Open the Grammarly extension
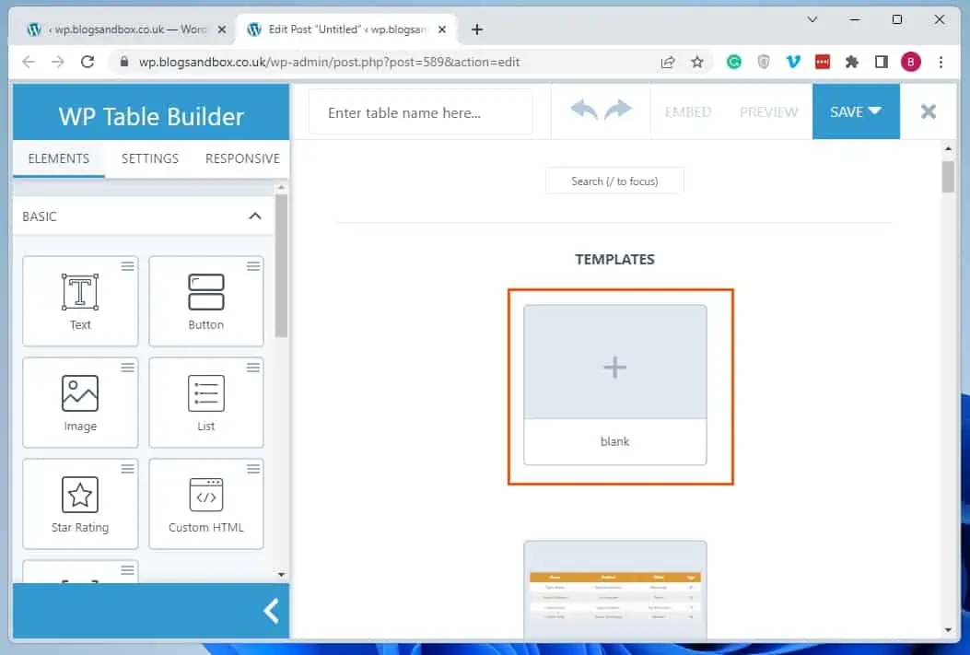 pos(733,62)
